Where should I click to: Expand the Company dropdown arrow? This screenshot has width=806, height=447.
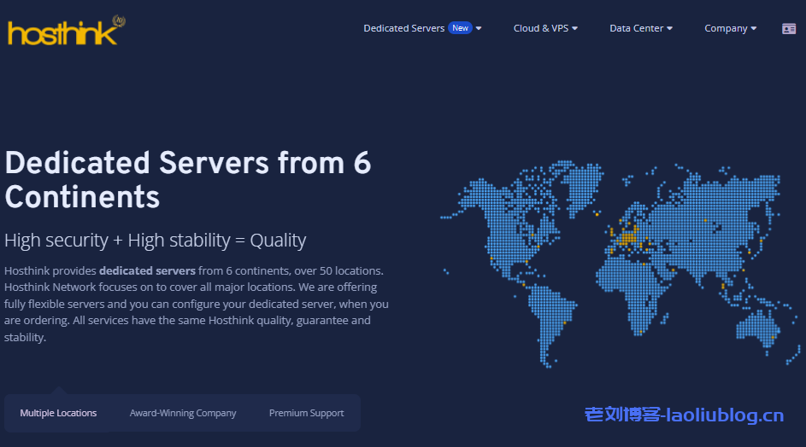(x=754, y=29)
